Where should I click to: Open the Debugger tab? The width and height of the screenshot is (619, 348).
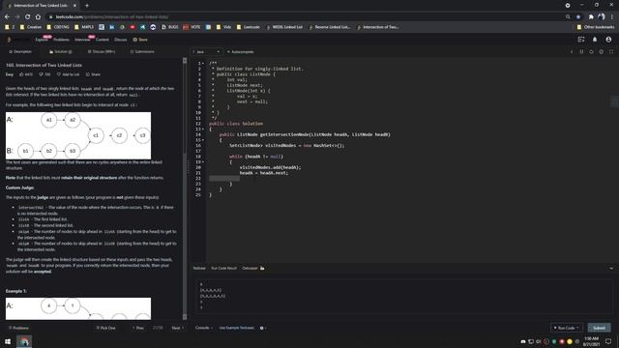tap(253, 268)
